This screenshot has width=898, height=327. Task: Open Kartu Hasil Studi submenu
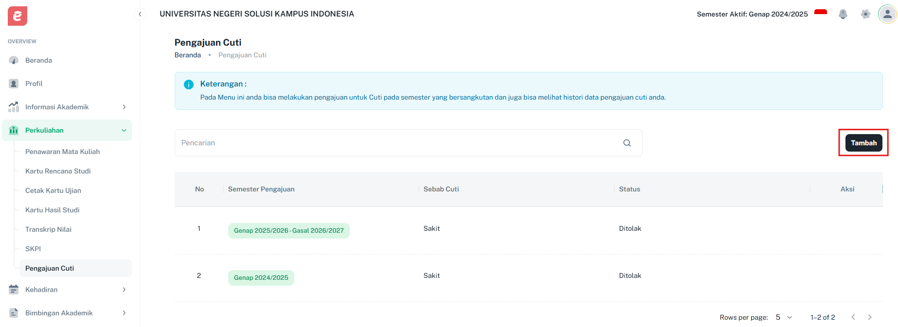(75, 210)
